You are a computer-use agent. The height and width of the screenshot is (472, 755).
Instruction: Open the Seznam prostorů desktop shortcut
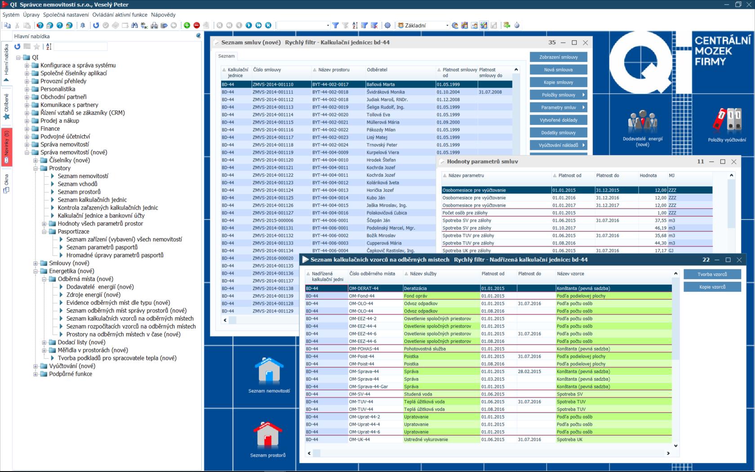(268, 439)
